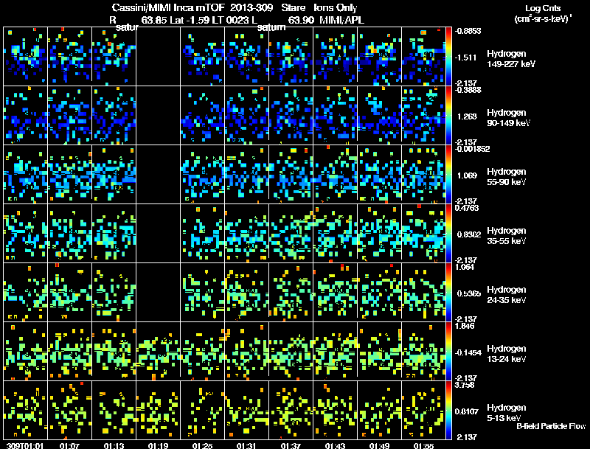Click the color bar beside 90-149 keV row
This screenshot has width=590, height=449.
point(448,115)
